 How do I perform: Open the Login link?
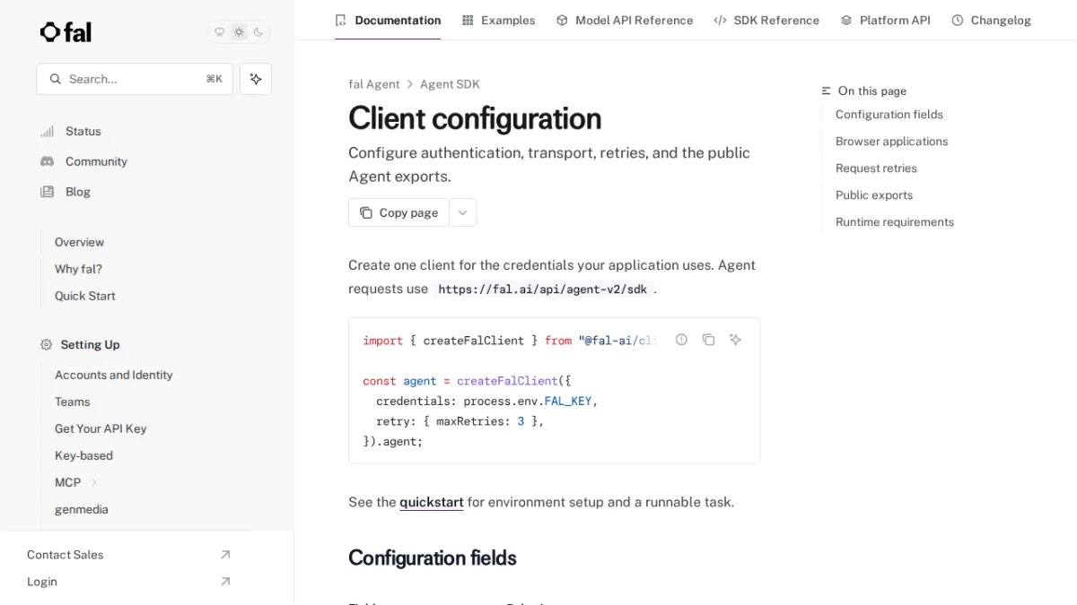coord(42,582)
